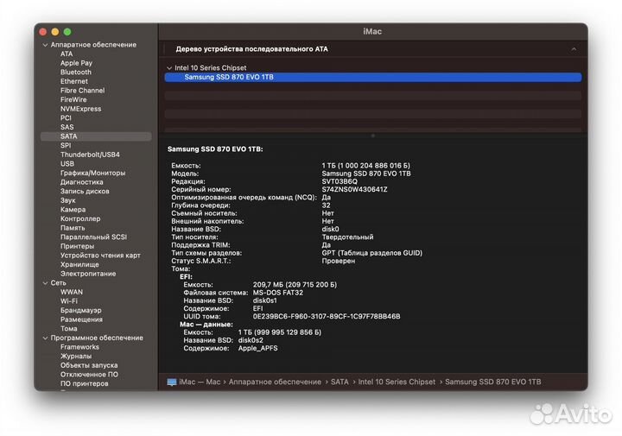Click the iMac computer icon in path bar
The height and width of the screenshot is (436, 622).
tap(172, 382)
